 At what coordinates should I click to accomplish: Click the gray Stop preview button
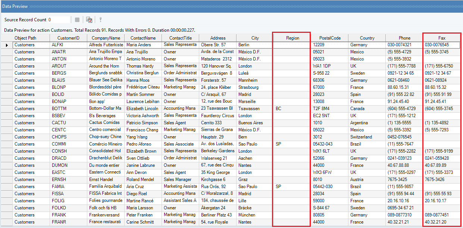(x=77, y=20)
